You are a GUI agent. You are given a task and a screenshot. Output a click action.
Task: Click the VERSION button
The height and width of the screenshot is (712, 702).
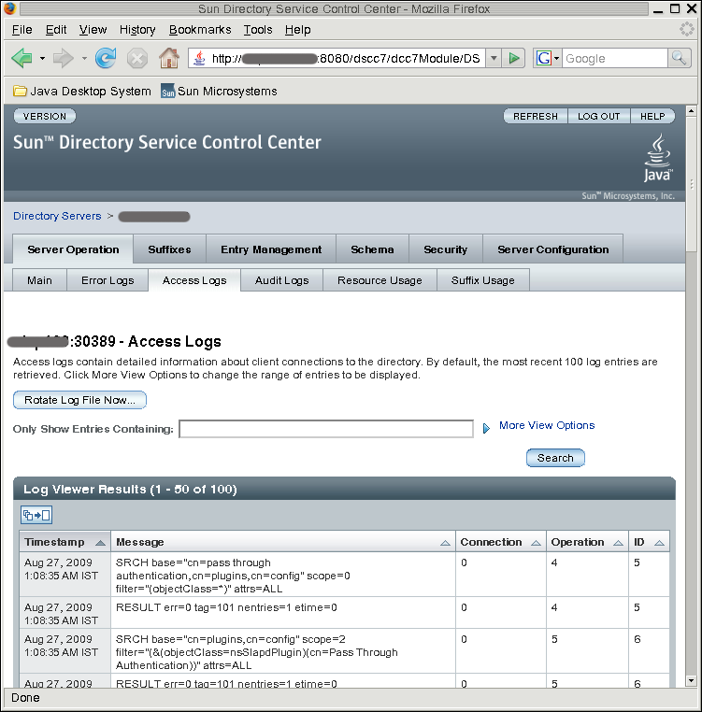pyautogui.click(x=45, y=116)
